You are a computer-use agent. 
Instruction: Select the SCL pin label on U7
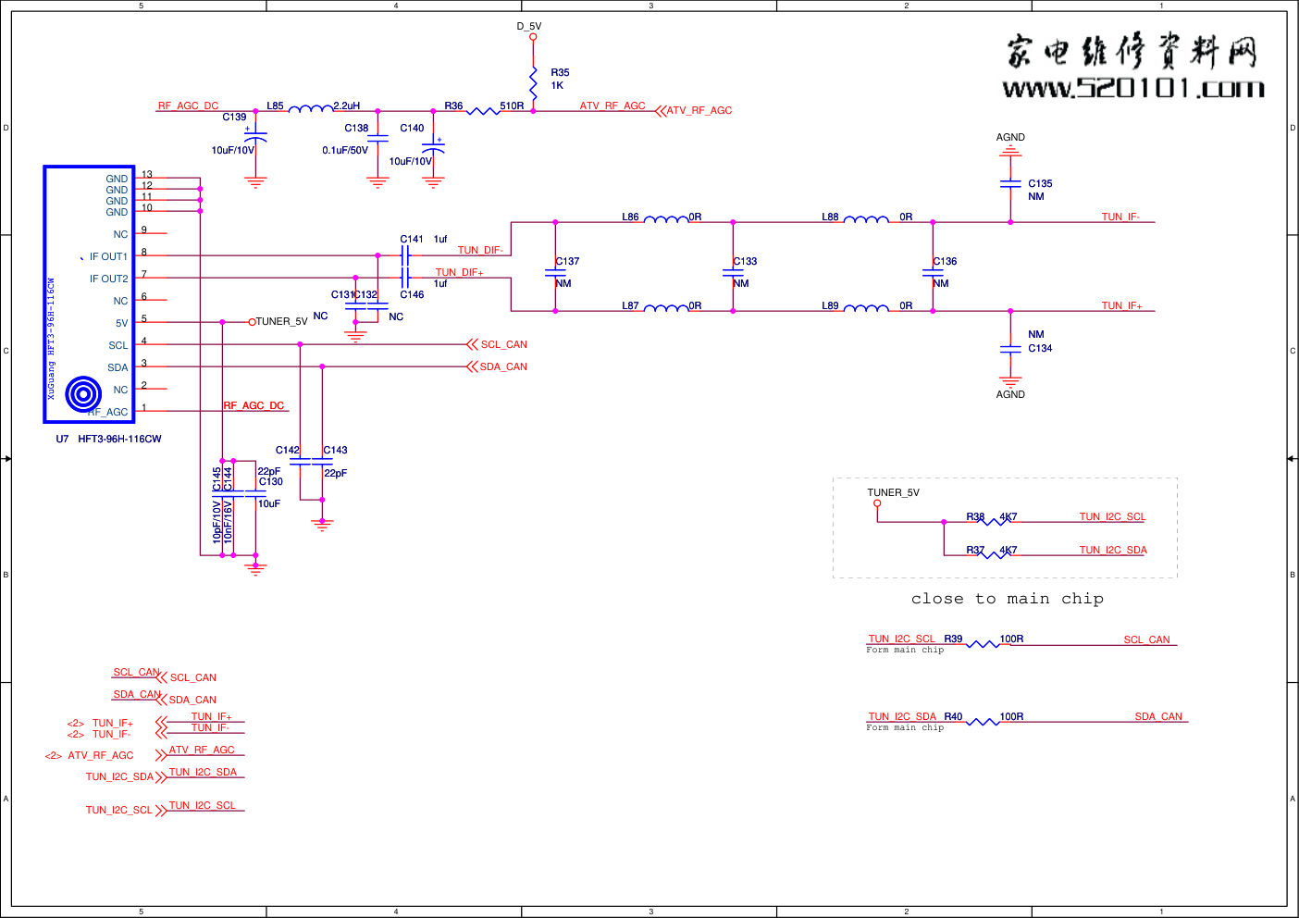point(118,345)
